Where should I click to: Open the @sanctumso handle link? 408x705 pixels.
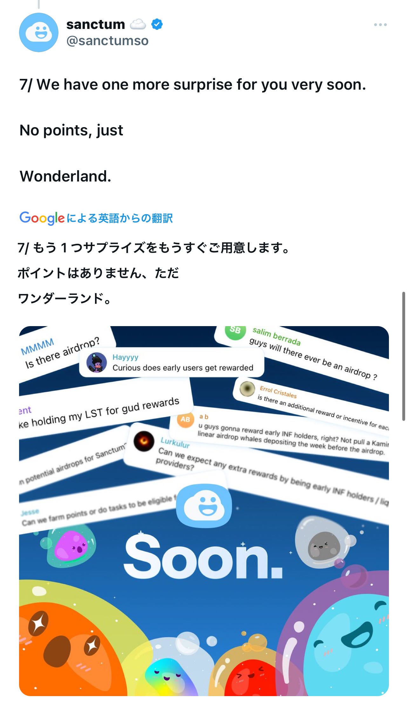pyautogui.click(x=107, y=41)
